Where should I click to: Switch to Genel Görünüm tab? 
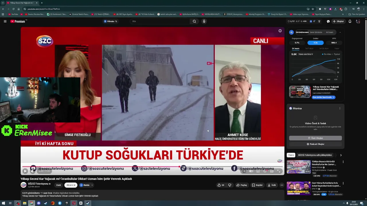316,32
